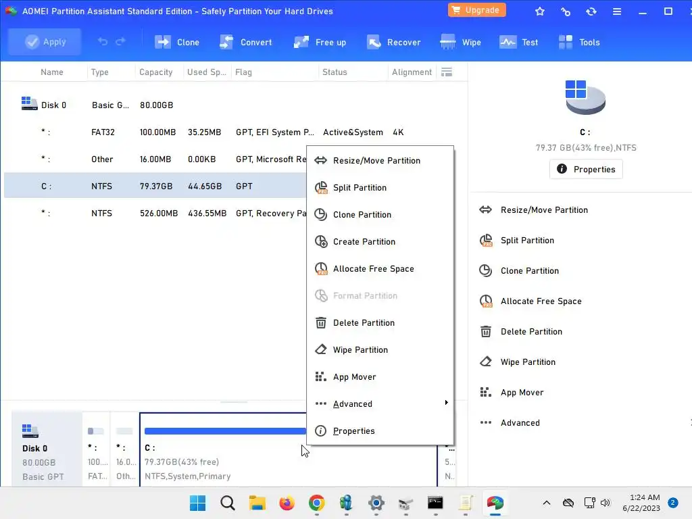Select Delete Partition in context menu
This screenshot has width=692, height=519.
pos(380,322)
